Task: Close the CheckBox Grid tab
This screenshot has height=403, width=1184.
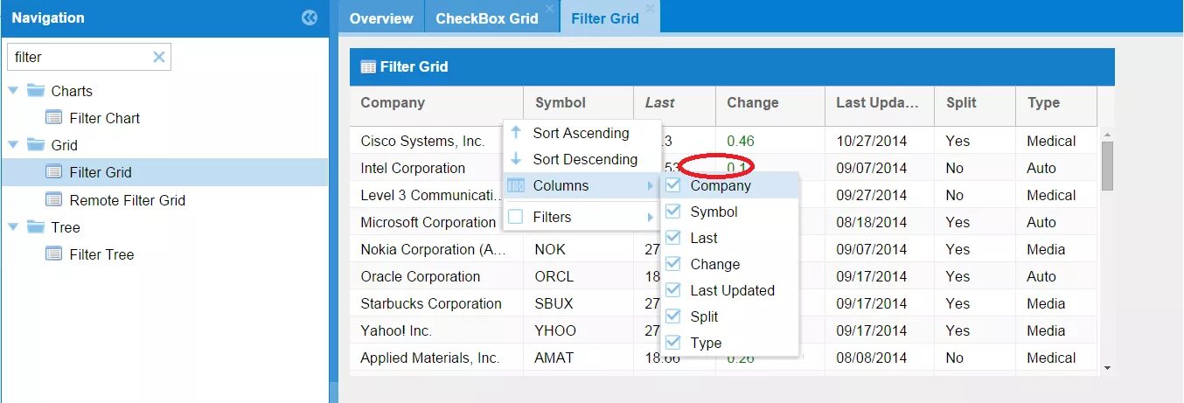Action: [x=550, y=8]
